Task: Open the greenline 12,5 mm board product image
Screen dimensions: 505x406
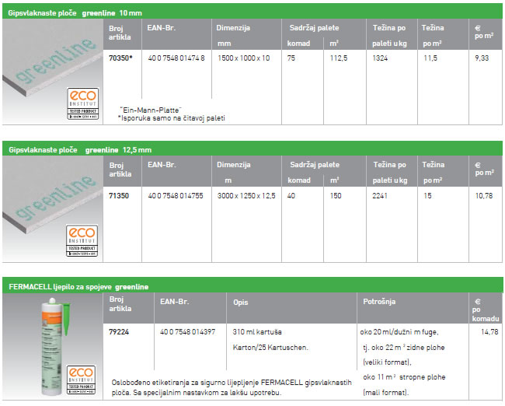Action: (53, 209)
